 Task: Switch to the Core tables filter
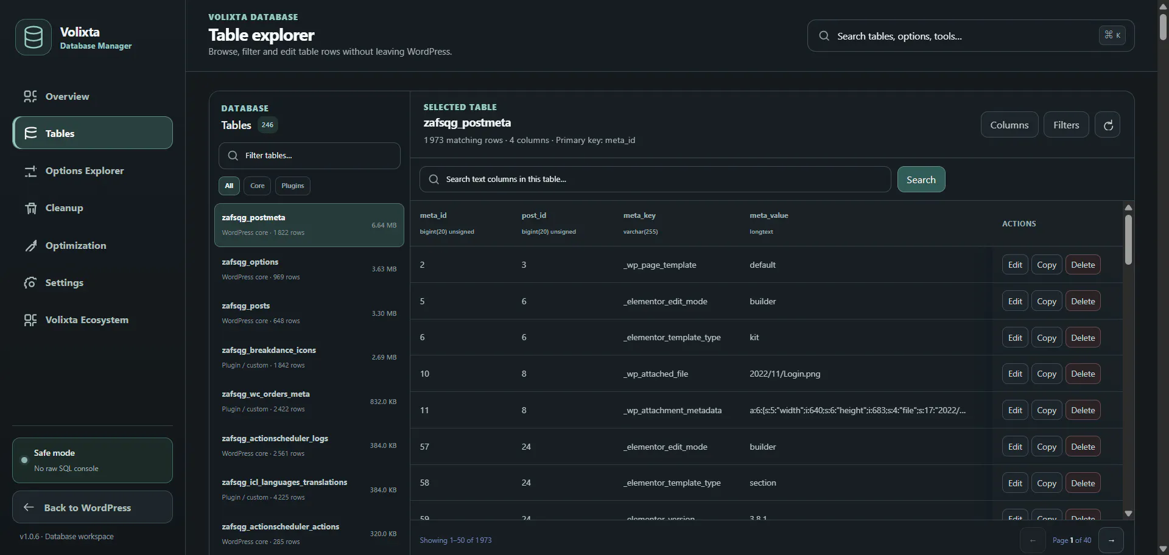click(258, 186)
